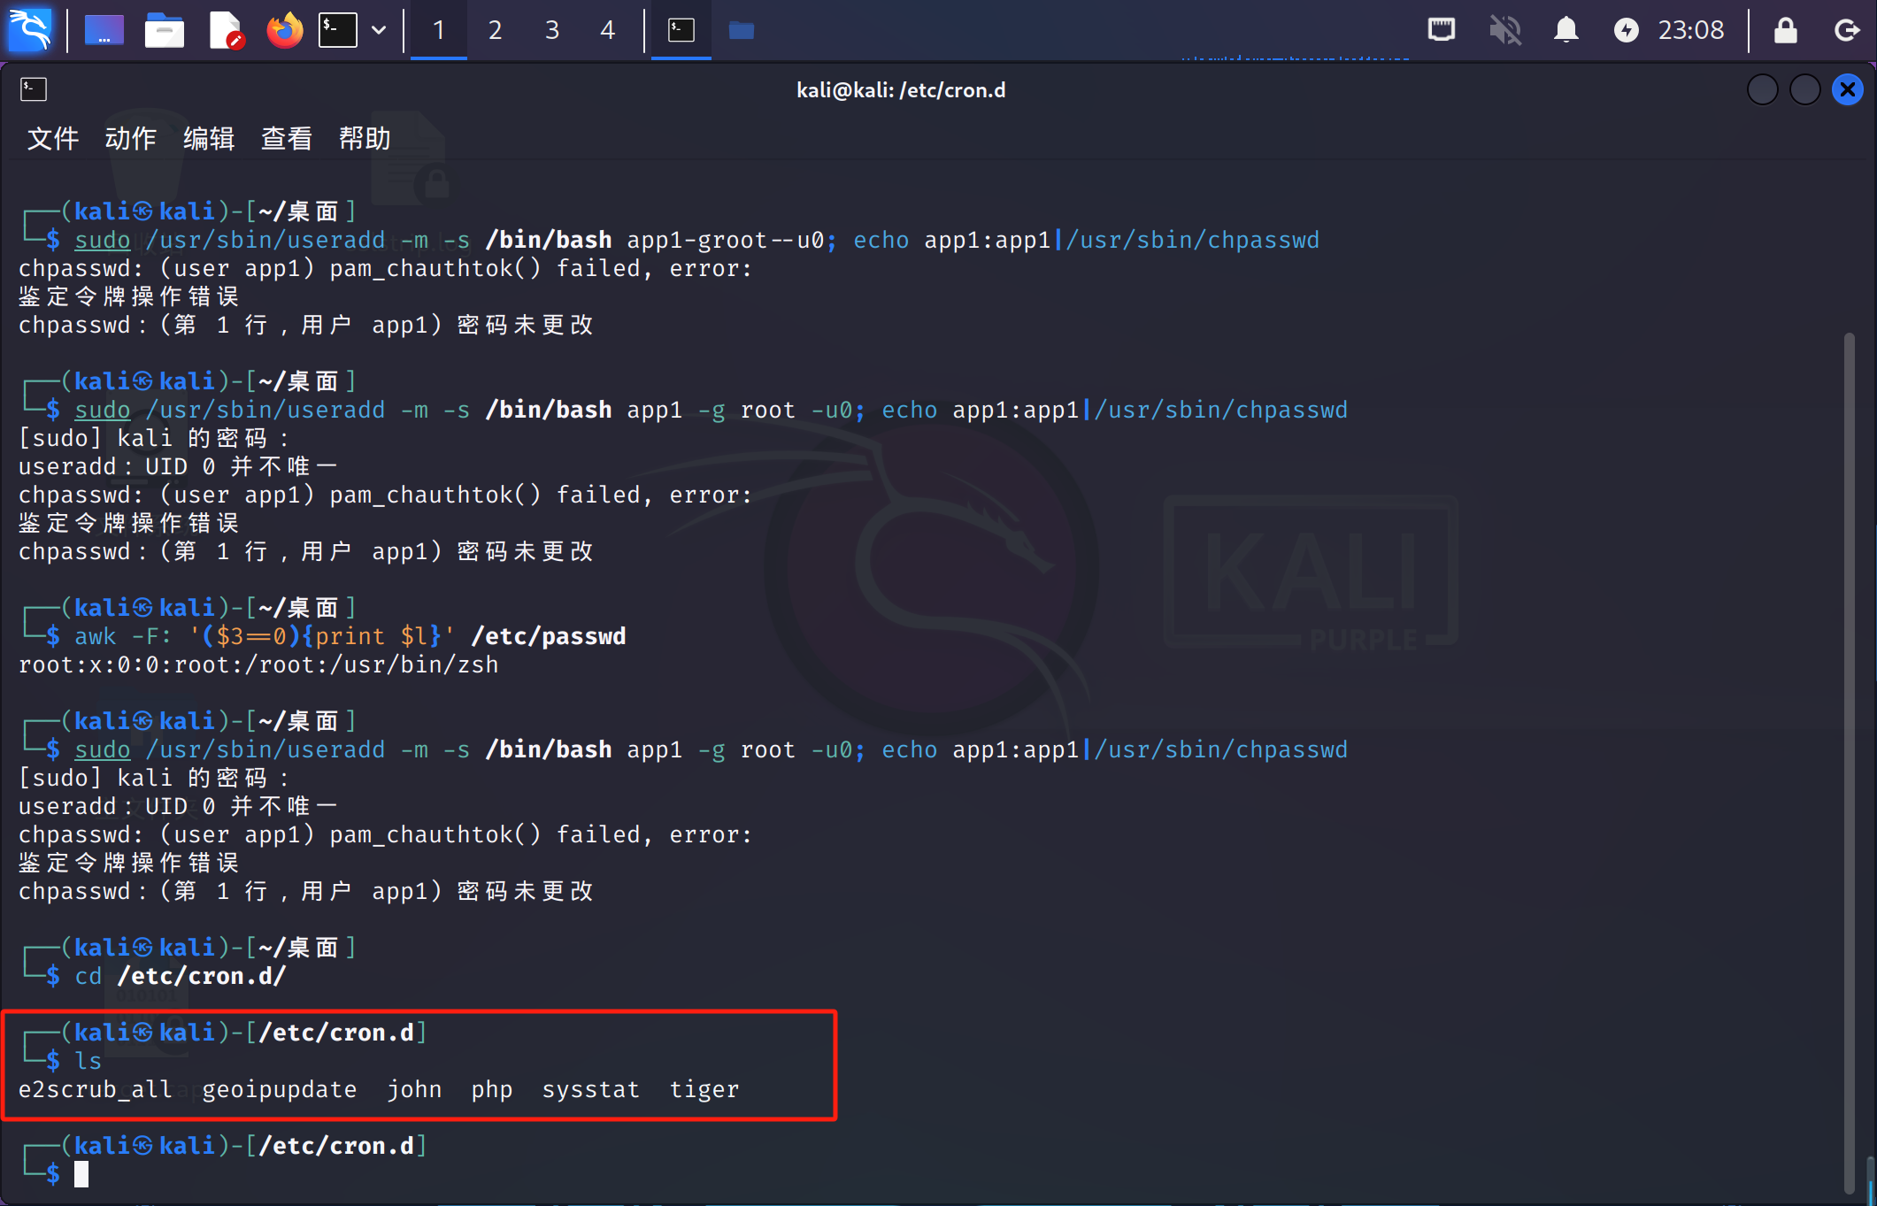
Task: Click the terminal vertical scrollbar
Action: 1849,761
